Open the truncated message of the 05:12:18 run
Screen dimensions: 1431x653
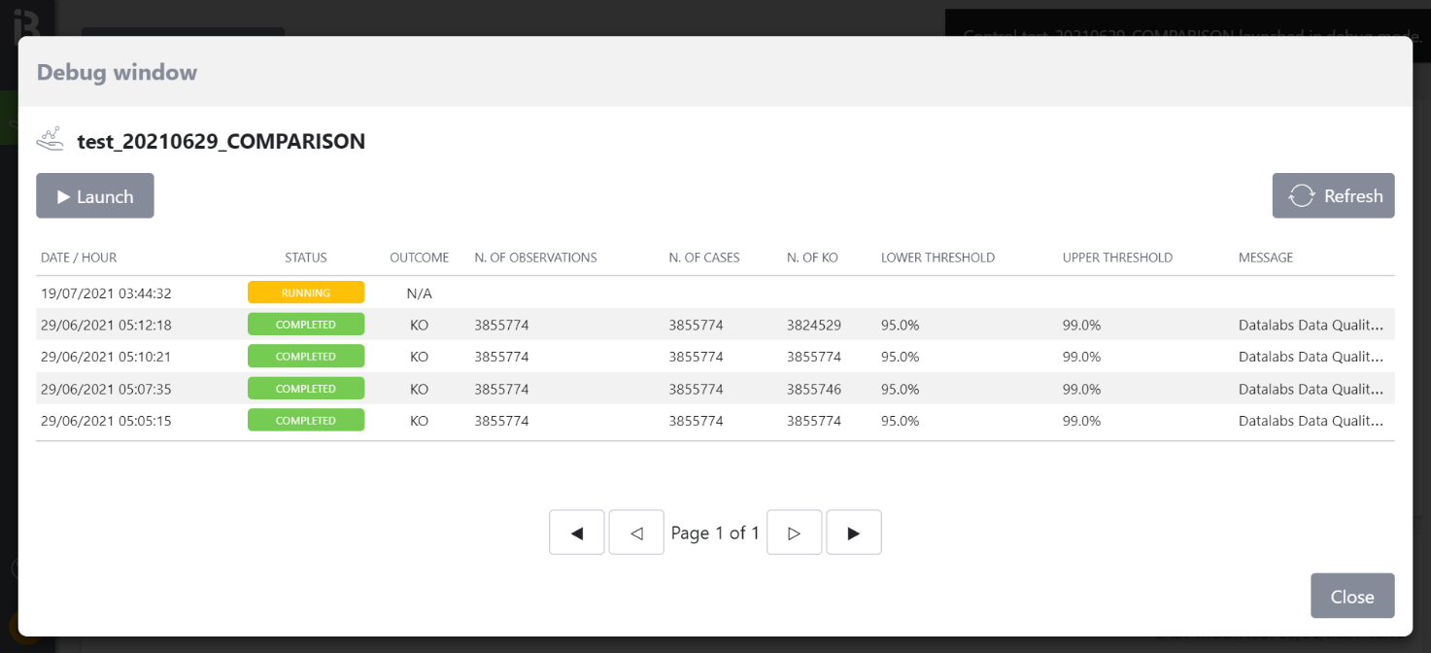click(x=1310, y=325)
